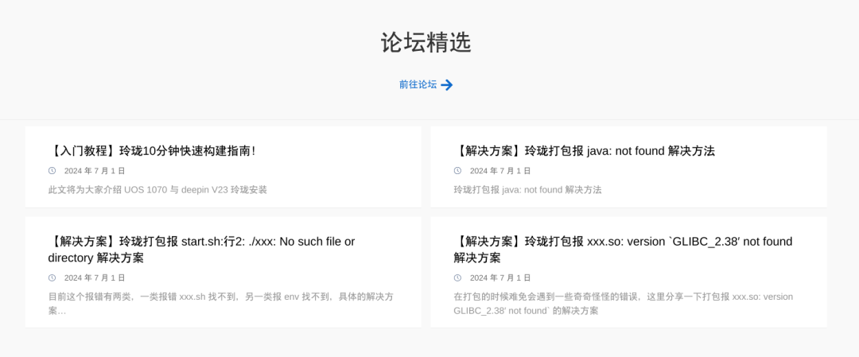The width and height of the screenshot is (859, 357).
Task: Click the date on the start.sh post
Action: [95, 278]
